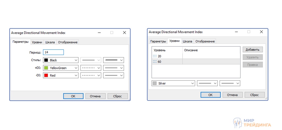
Task: Switch to Шкала tab in the levels dialog
Action: point(187,41)
